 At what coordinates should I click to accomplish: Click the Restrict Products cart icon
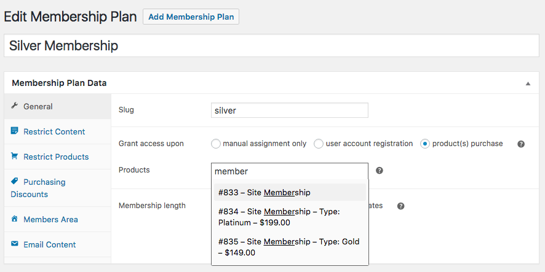click(14, 156)
